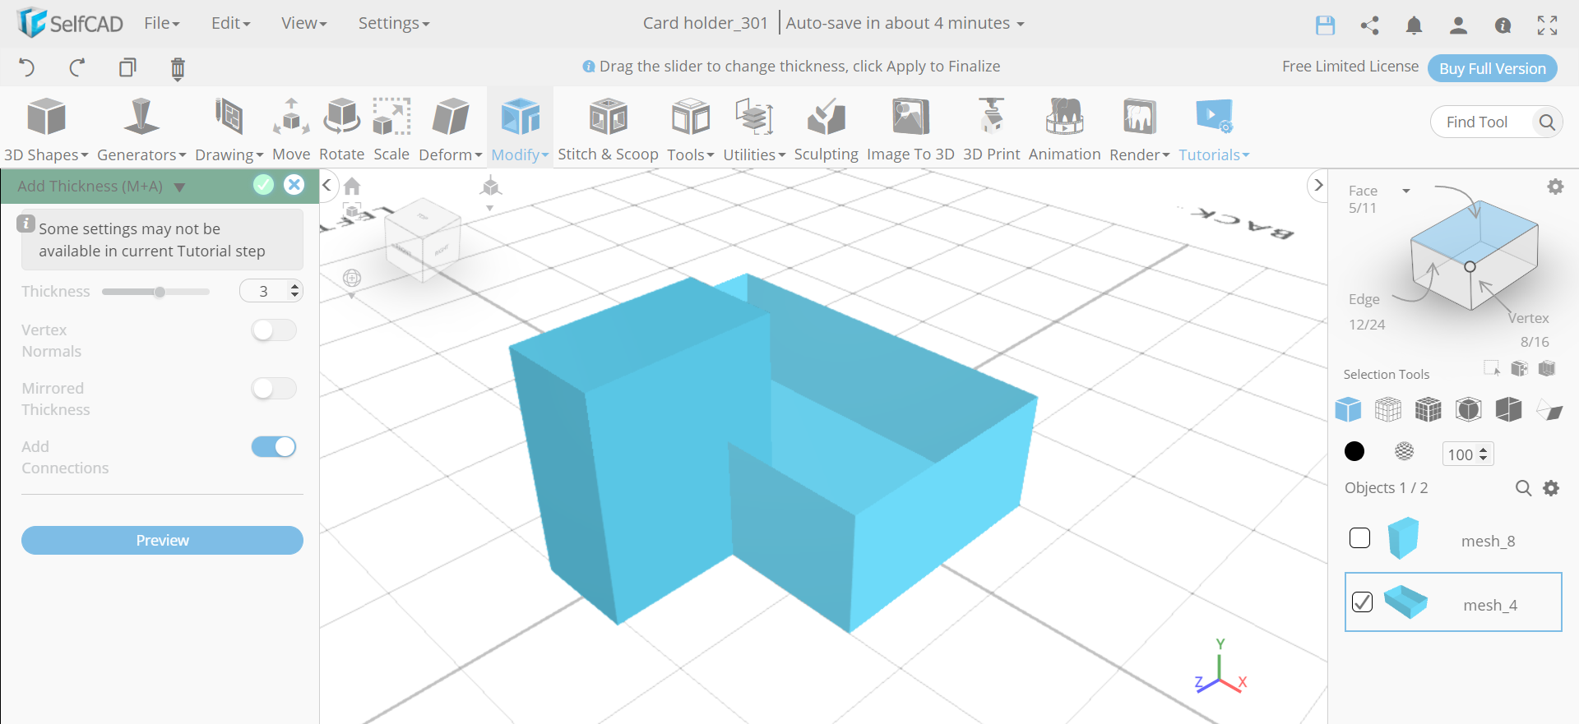Image resolution: width=1579 pixels, height=724 pixels.
Task: Click the delete trash icon
Action: tap(178, 68)
